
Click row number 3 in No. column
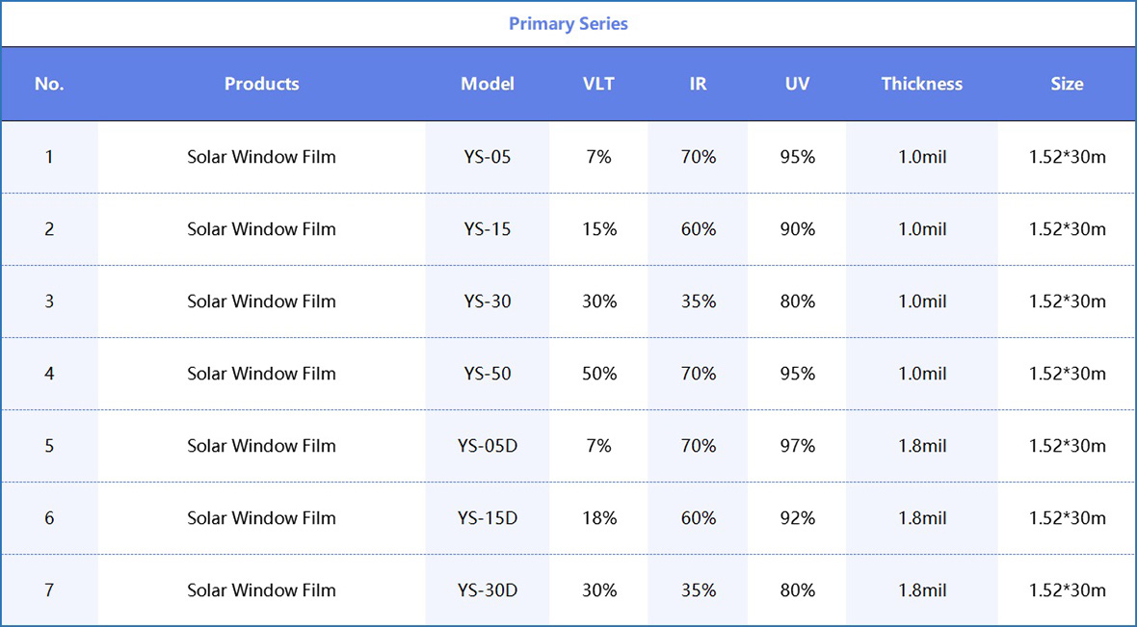(49, 301)
